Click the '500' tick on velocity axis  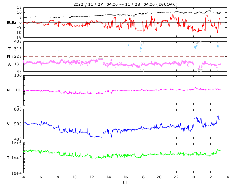[x=18, y=124]
